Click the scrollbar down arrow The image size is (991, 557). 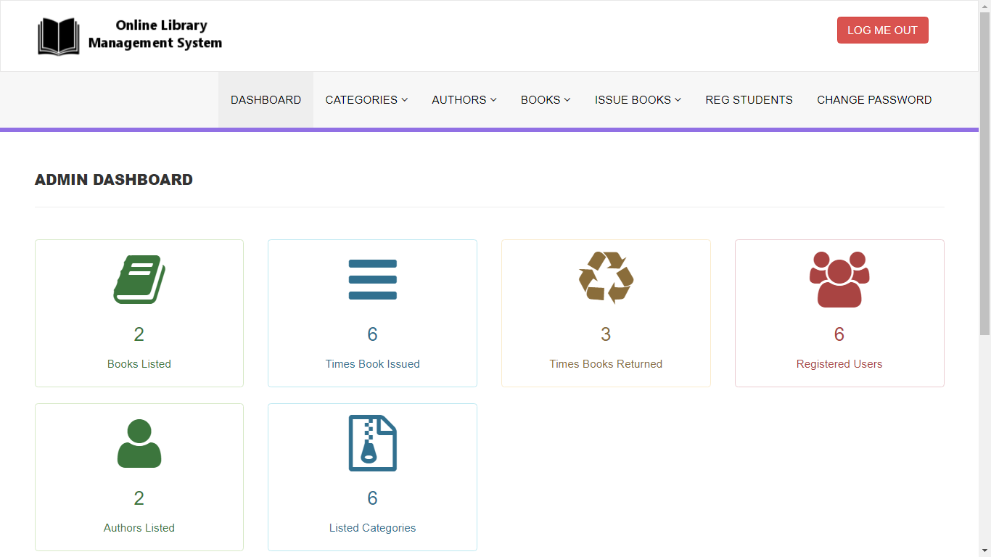tap(985, 551)
